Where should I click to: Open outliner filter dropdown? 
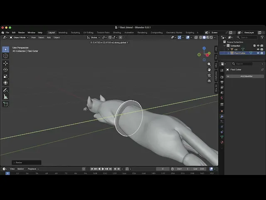tap(262, 37)
